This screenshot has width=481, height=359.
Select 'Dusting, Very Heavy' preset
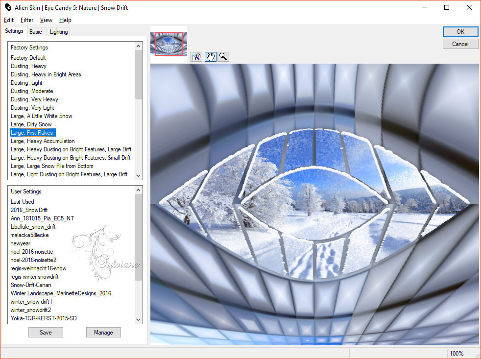pyautogui.click(x=34, y=99)
